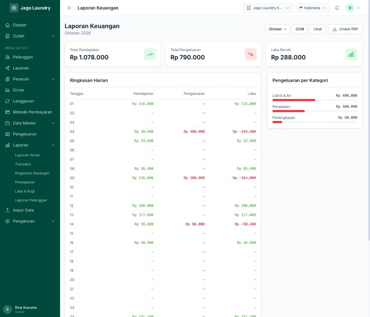Expand the Pengaturan submenu
Image resolution: width=370 pixels, height=317 pixels.
click(53, 221)
